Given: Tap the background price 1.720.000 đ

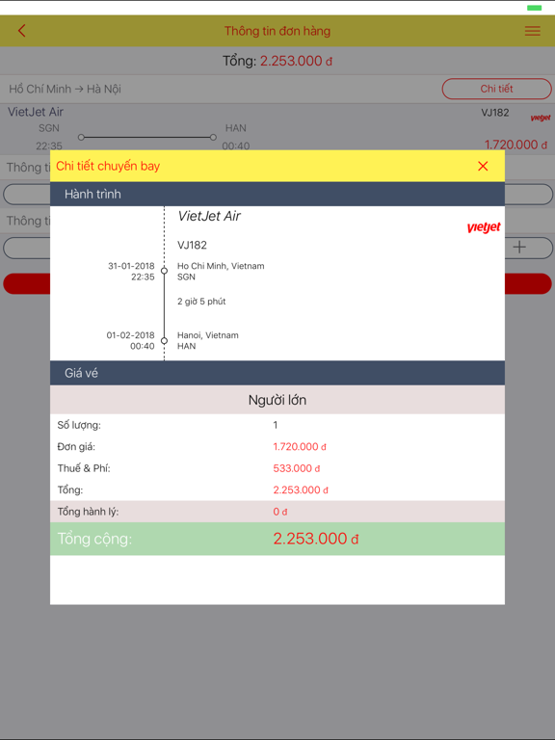Looking at the screenshot, I should click(x=515, y=145).
